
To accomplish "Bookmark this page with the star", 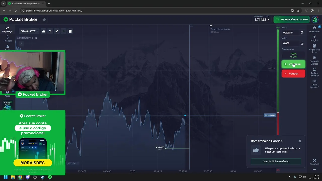I will click(298, 11).
